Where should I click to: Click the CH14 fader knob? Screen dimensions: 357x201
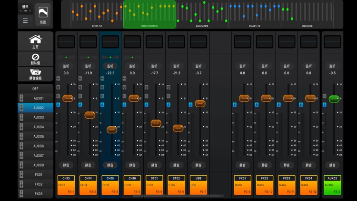point(89,115)
